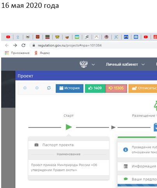This screenshot has height=188, width=157.
Task: Open the История button
Action: (x=69, y=88)
